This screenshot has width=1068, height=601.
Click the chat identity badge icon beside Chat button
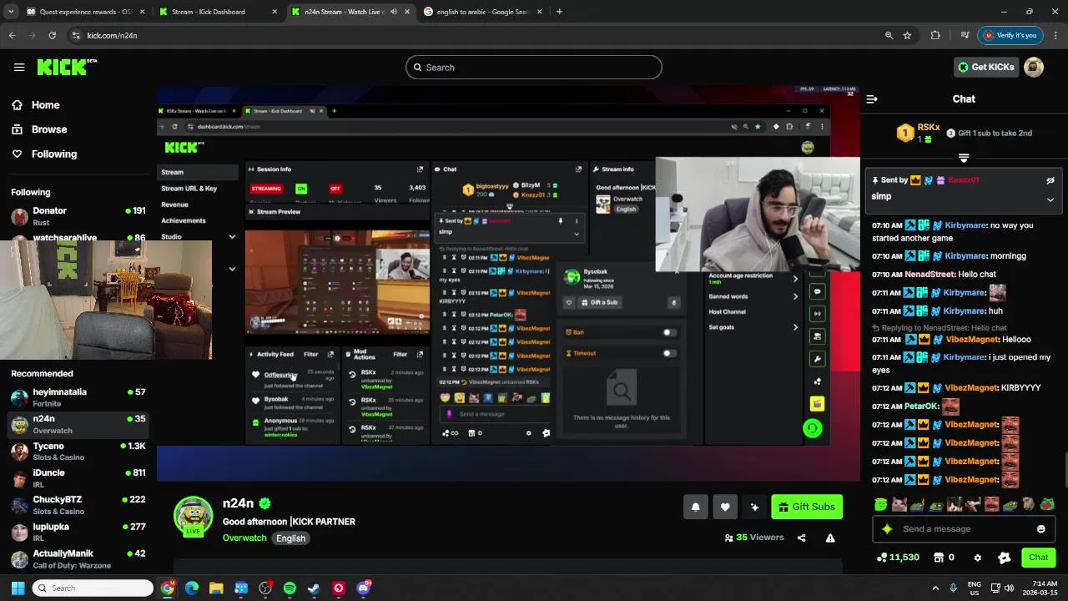point(1005,558)
